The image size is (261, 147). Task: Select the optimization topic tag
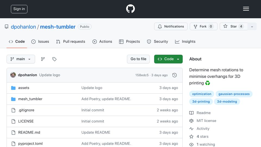pos(201,94)
